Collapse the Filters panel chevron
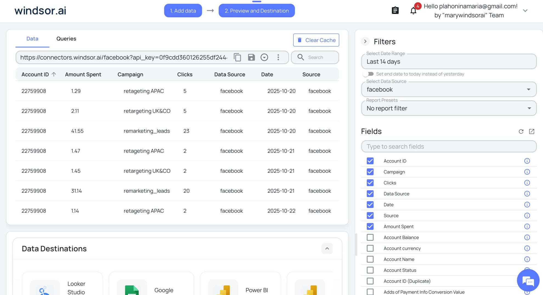543x295 pixels. [x=365, y=41]
